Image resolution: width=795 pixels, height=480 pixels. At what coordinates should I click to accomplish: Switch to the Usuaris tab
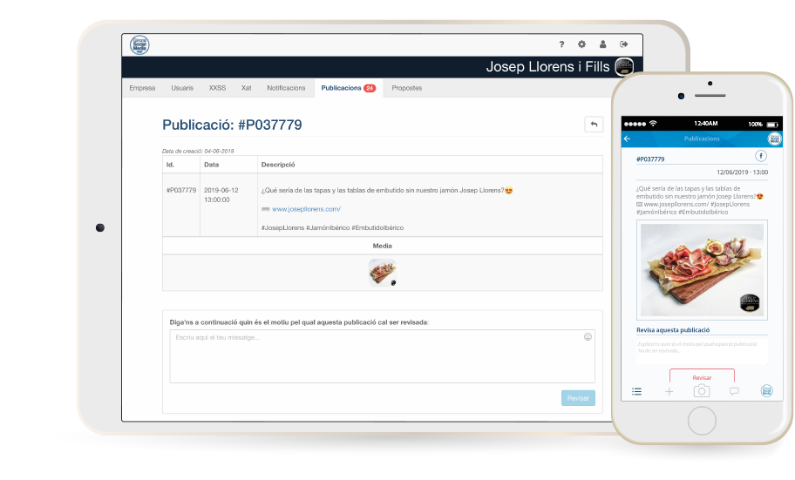182,88
